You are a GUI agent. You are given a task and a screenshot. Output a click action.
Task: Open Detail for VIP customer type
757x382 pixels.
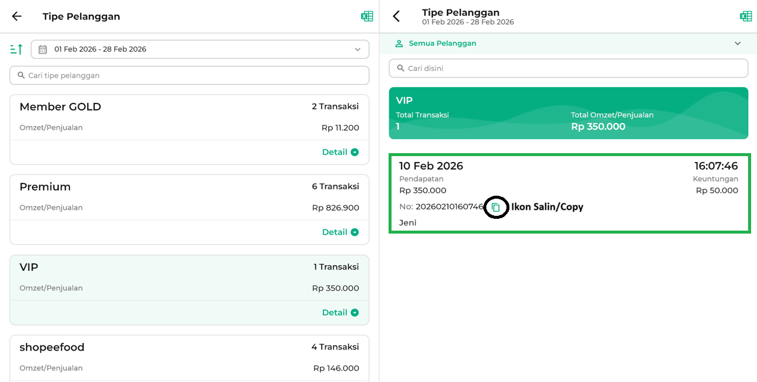click(340, 312)
